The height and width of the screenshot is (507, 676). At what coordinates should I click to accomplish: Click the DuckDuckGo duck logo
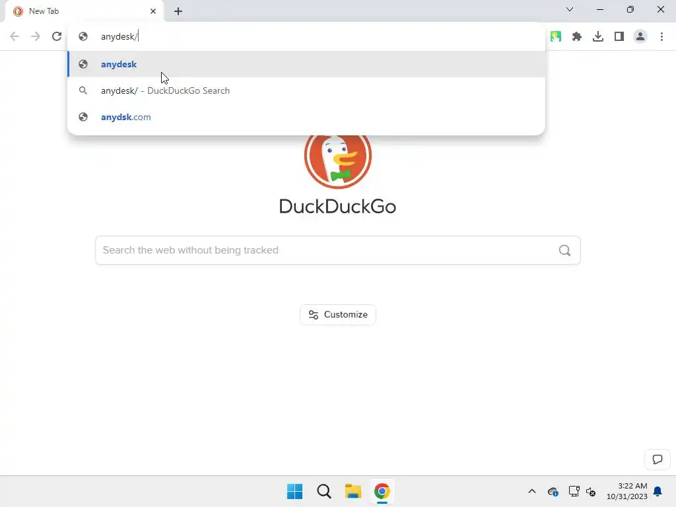(x=337, y=162)
